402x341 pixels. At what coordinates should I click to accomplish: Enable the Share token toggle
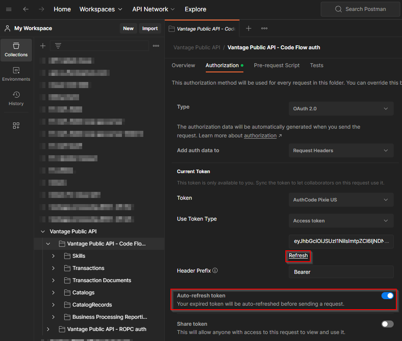pos(387,324)
